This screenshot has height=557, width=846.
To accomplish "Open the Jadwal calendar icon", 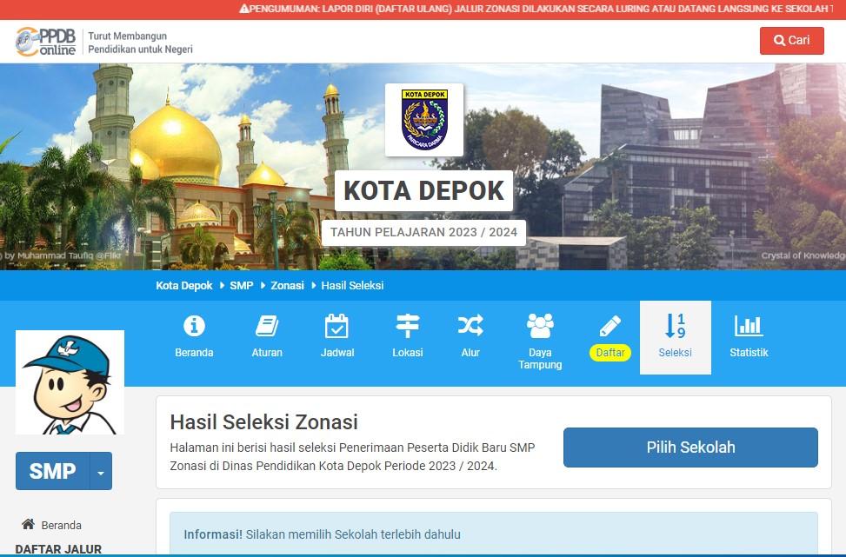I will coord(336,326).
